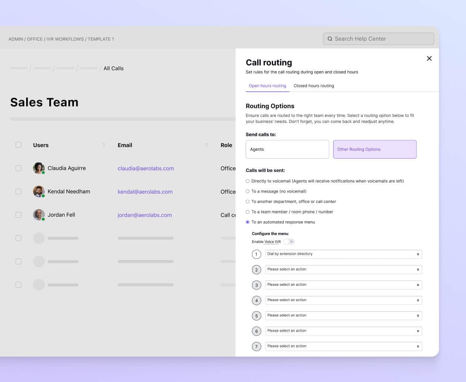Check the box next to Claudia Aguirre

[x=18, y=168]
